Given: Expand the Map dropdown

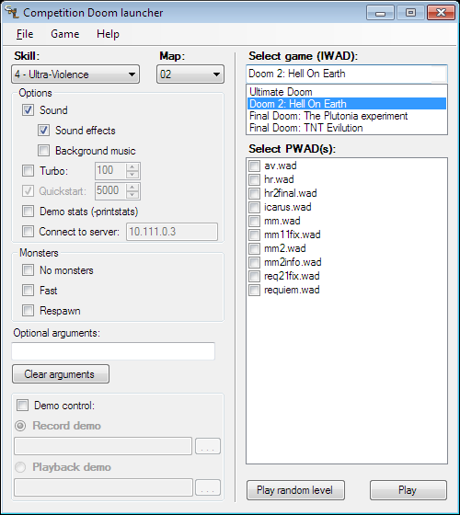Looking at the screenshot, I should tap(190, 74).
